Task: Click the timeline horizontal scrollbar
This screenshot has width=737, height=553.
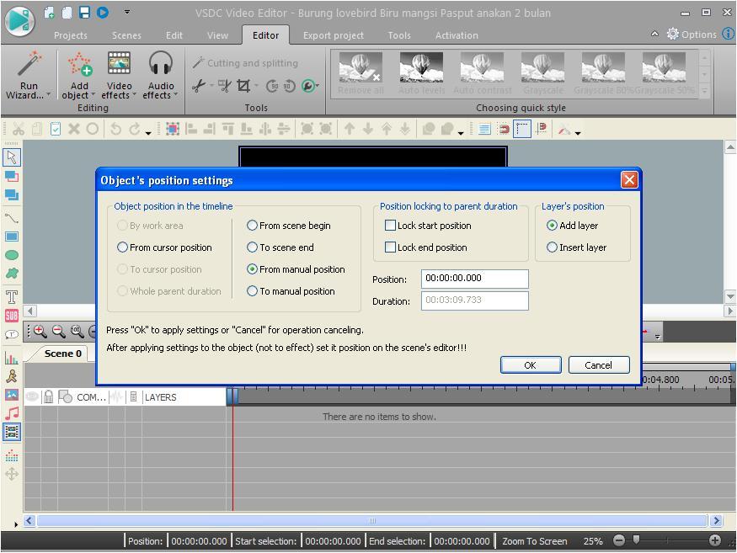Action: 372,520
